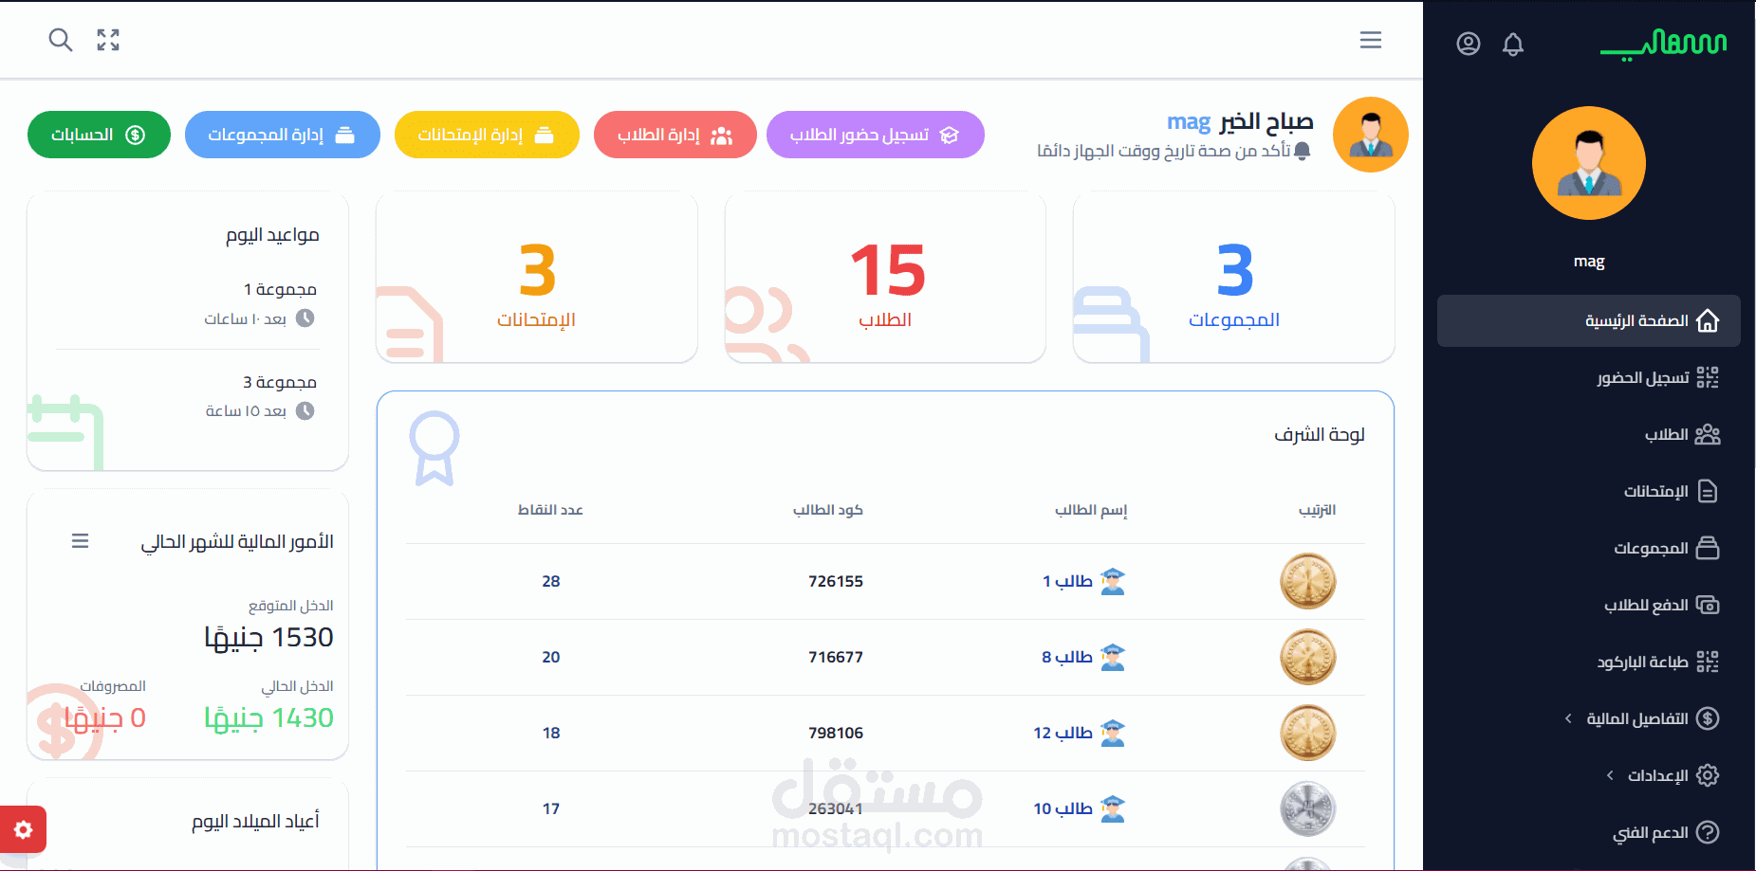Click the large sidebar profile avatar

tap(1589, 163)
